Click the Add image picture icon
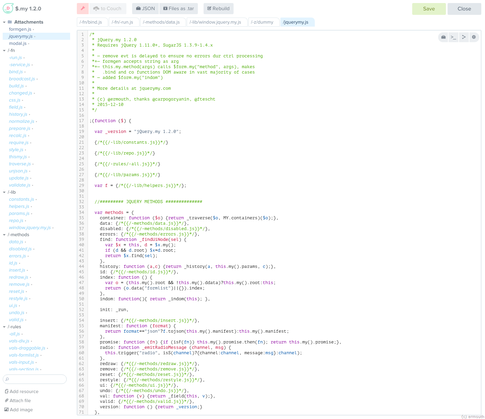The image size is (485, 419). tap(6, 410)
